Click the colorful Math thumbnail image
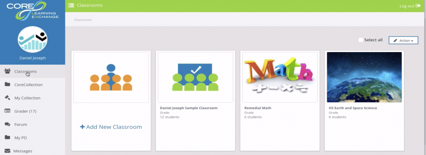Image resolution: width=426 pixels, height=155 pixels. (x=280, y=77)
